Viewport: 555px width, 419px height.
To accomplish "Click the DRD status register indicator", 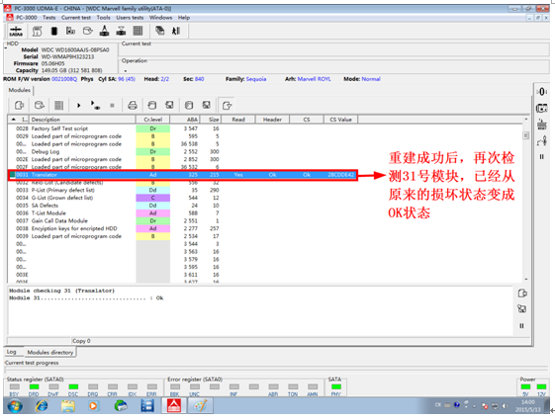I will pyautogui.click(x=34, y=386).
